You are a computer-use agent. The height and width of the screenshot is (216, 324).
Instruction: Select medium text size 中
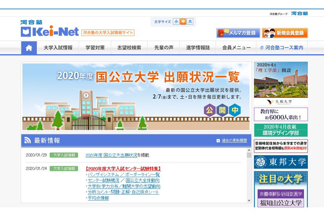[x=183, y=21]
